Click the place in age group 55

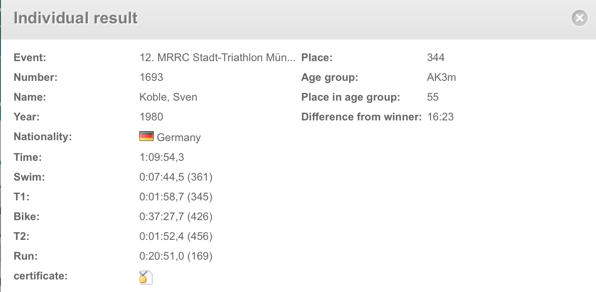pyautogui.click(x=433, y=97)
